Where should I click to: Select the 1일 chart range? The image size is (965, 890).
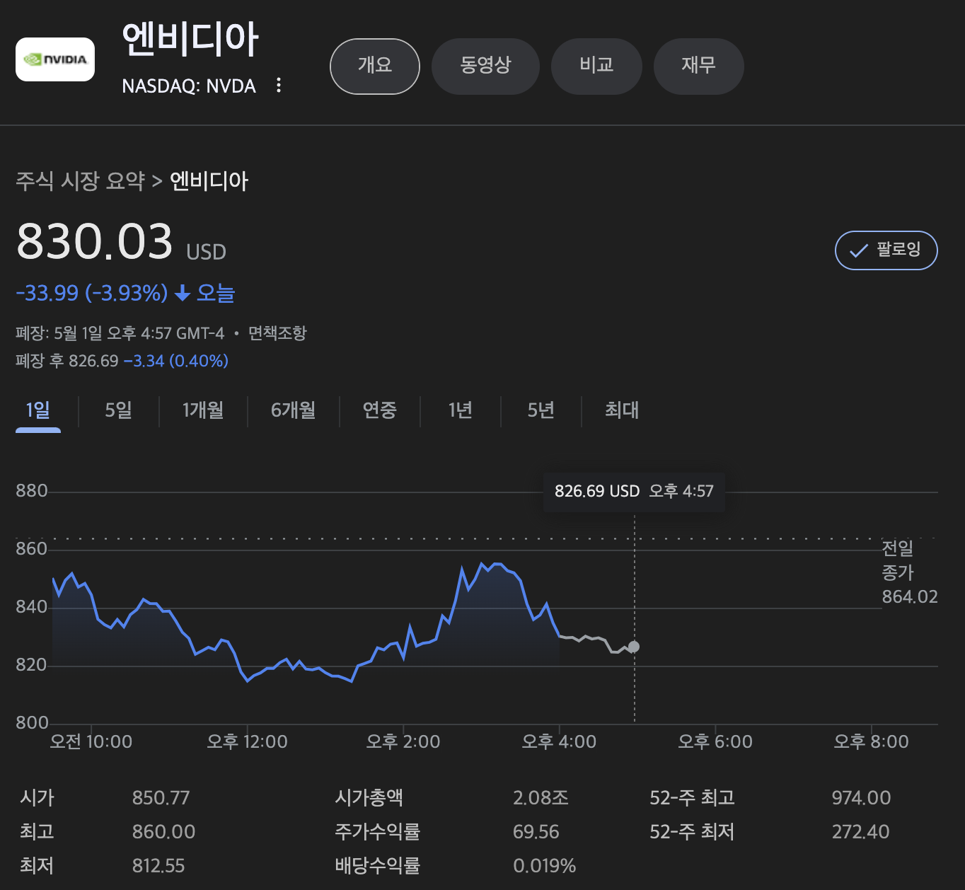tap(38, 410)
